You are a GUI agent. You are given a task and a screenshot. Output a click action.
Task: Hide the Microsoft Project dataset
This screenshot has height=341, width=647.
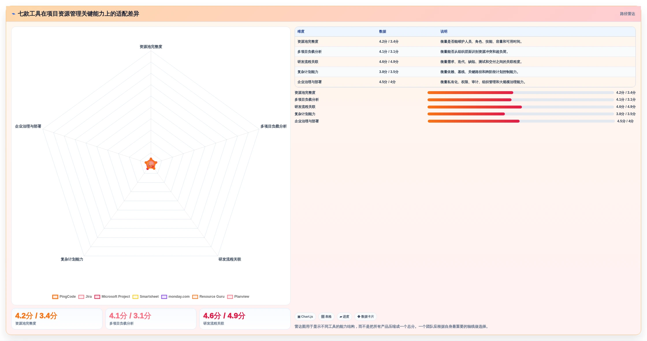click(112, 297)
